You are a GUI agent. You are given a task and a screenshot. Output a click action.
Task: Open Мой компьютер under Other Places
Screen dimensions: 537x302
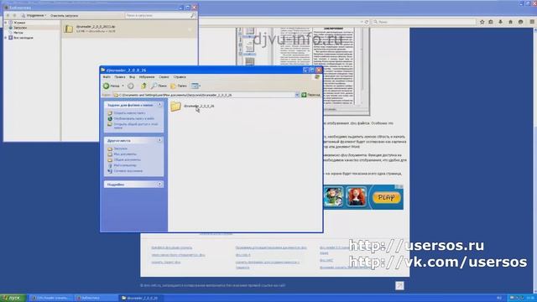pos(125,165)
